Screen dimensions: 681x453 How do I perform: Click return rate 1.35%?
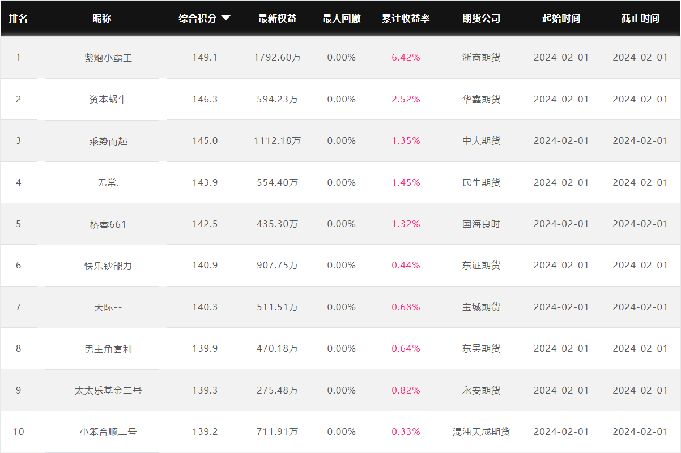tap(406, 141)
